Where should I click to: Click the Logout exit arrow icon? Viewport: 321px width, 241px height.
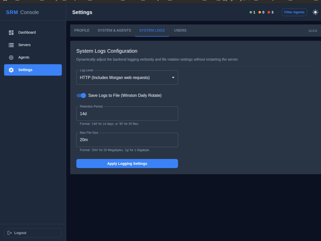(10, 233)
